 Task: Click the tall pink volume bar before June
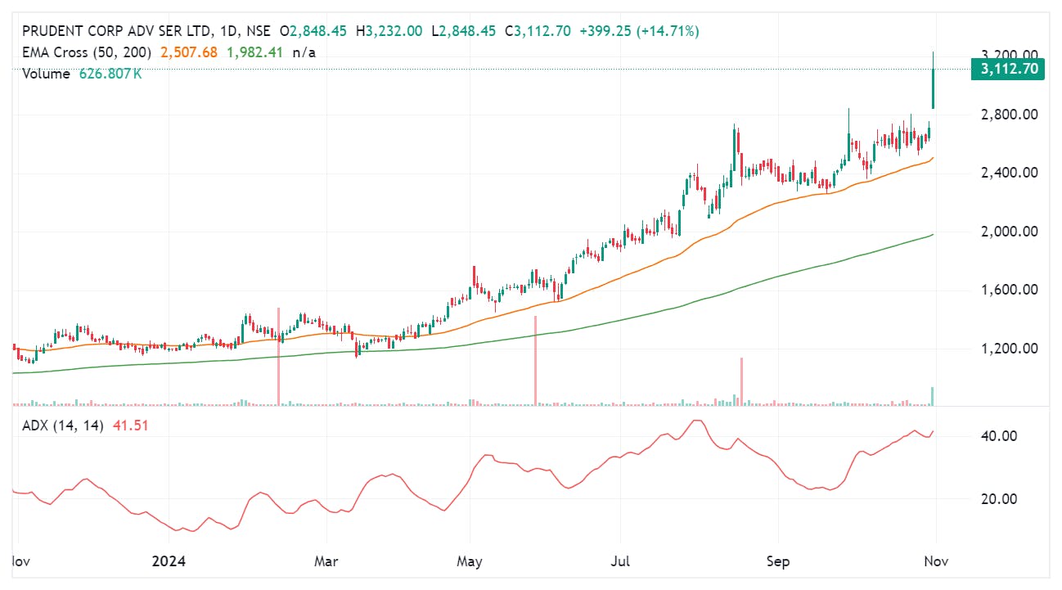[x=535, y=360]
